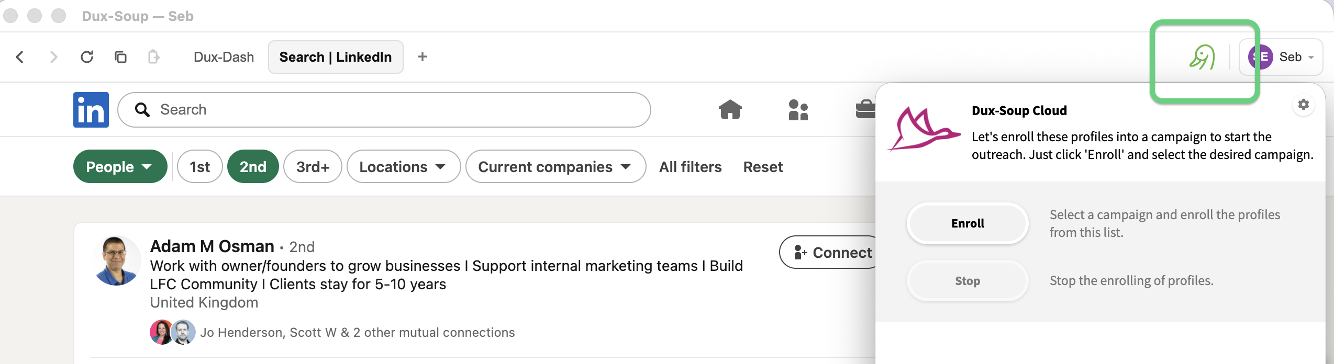Open Adam M Osman's profile name link
Viewport: 1334px width, 364px height.
[212, 246]
